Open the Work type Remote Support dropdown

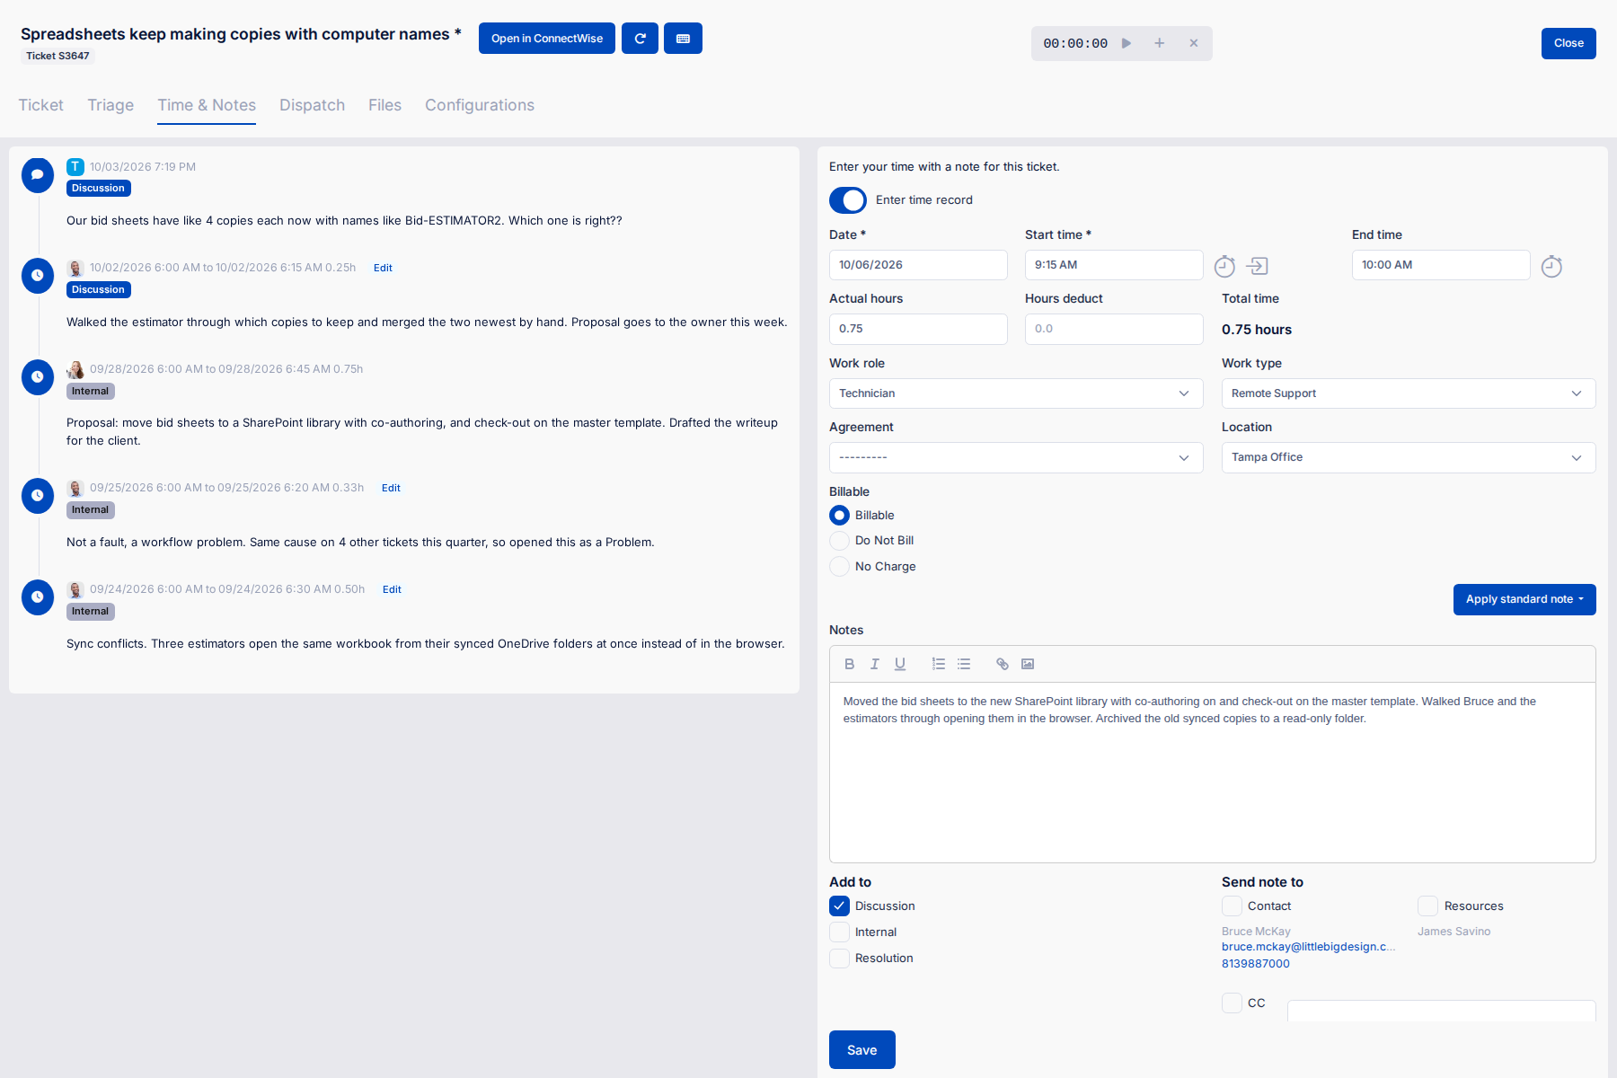point(1409,393)
